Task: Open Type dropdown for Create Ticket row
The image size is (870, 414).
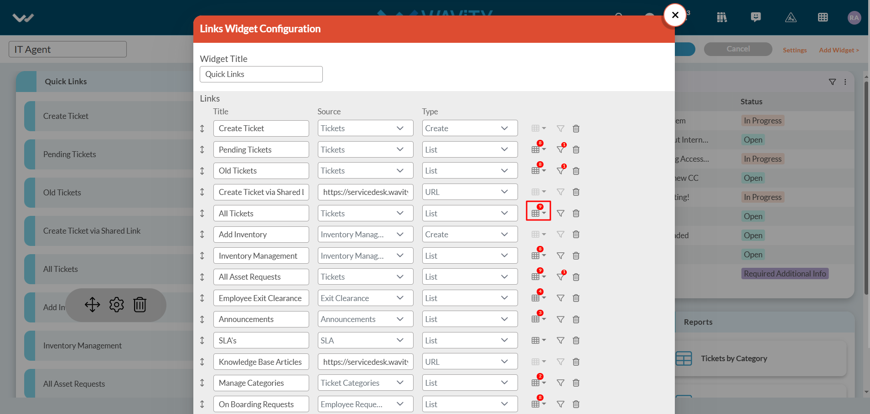Action: (x=470, y=128)
